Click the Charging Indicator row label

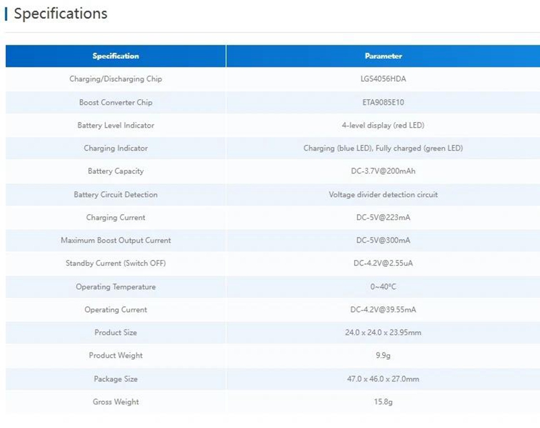coord(115,149)
